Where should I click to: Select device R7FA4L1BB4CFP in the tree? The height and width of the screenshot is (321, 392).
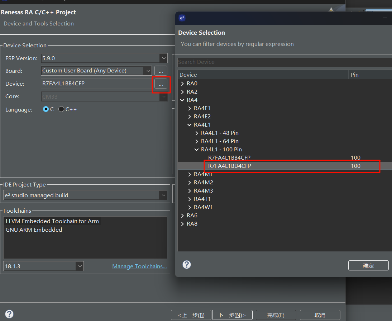(x=229, y=158)
